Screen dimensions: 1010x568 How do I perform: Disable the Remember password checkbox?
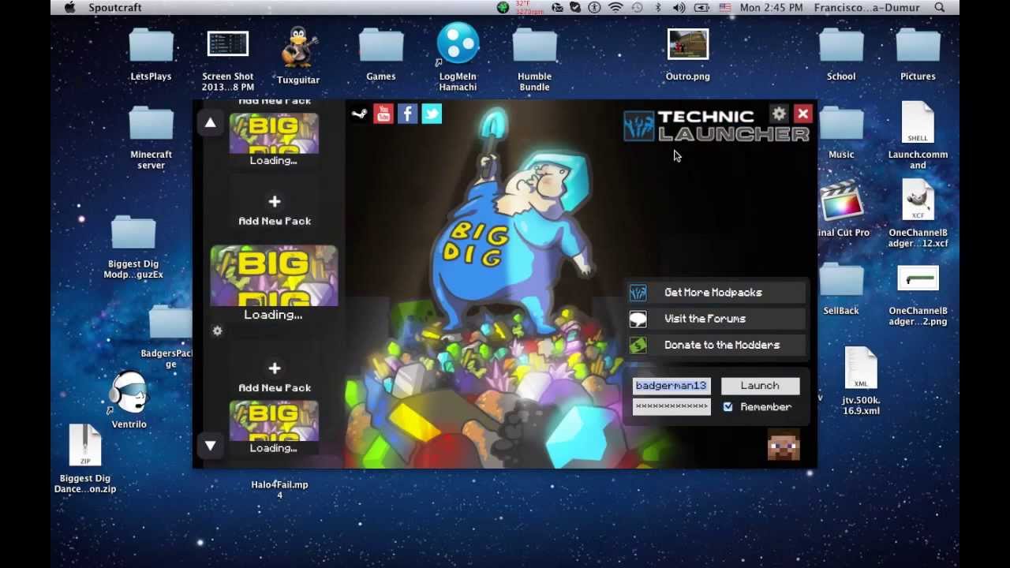(728, 406)
